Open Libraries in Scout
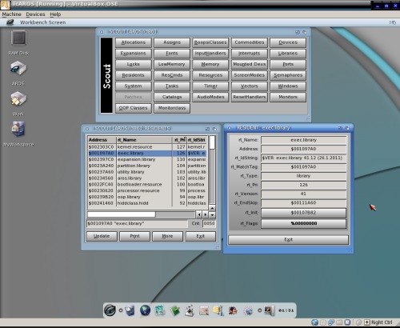The width and height of the screenshot is (400, 328). 288,54
